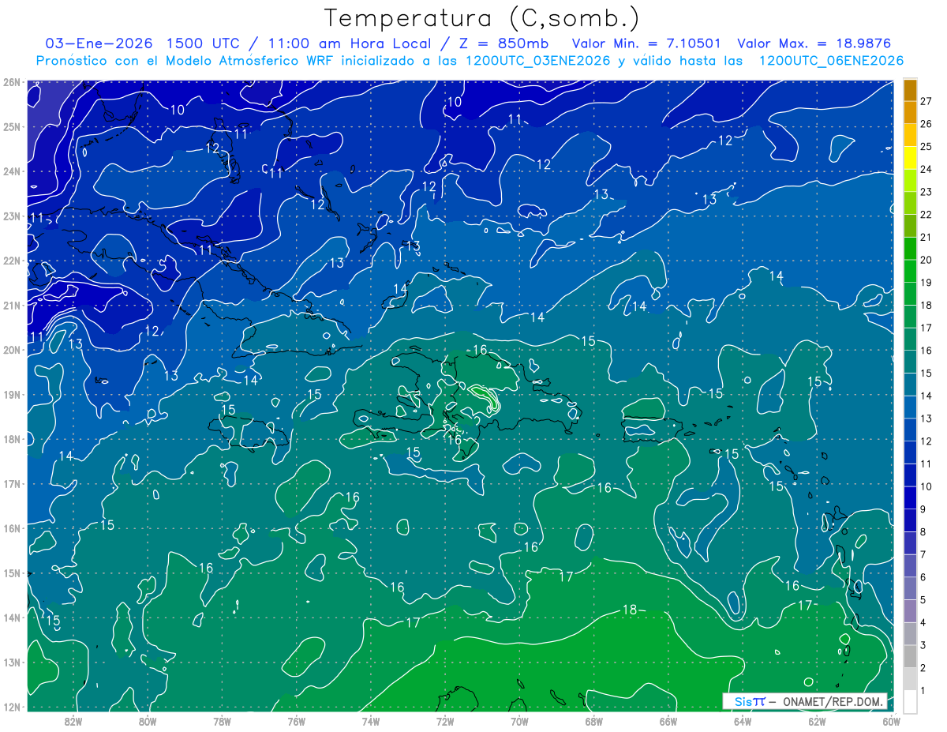Click the dark blue legend swatch between 9 and 10

coord(910,497)
